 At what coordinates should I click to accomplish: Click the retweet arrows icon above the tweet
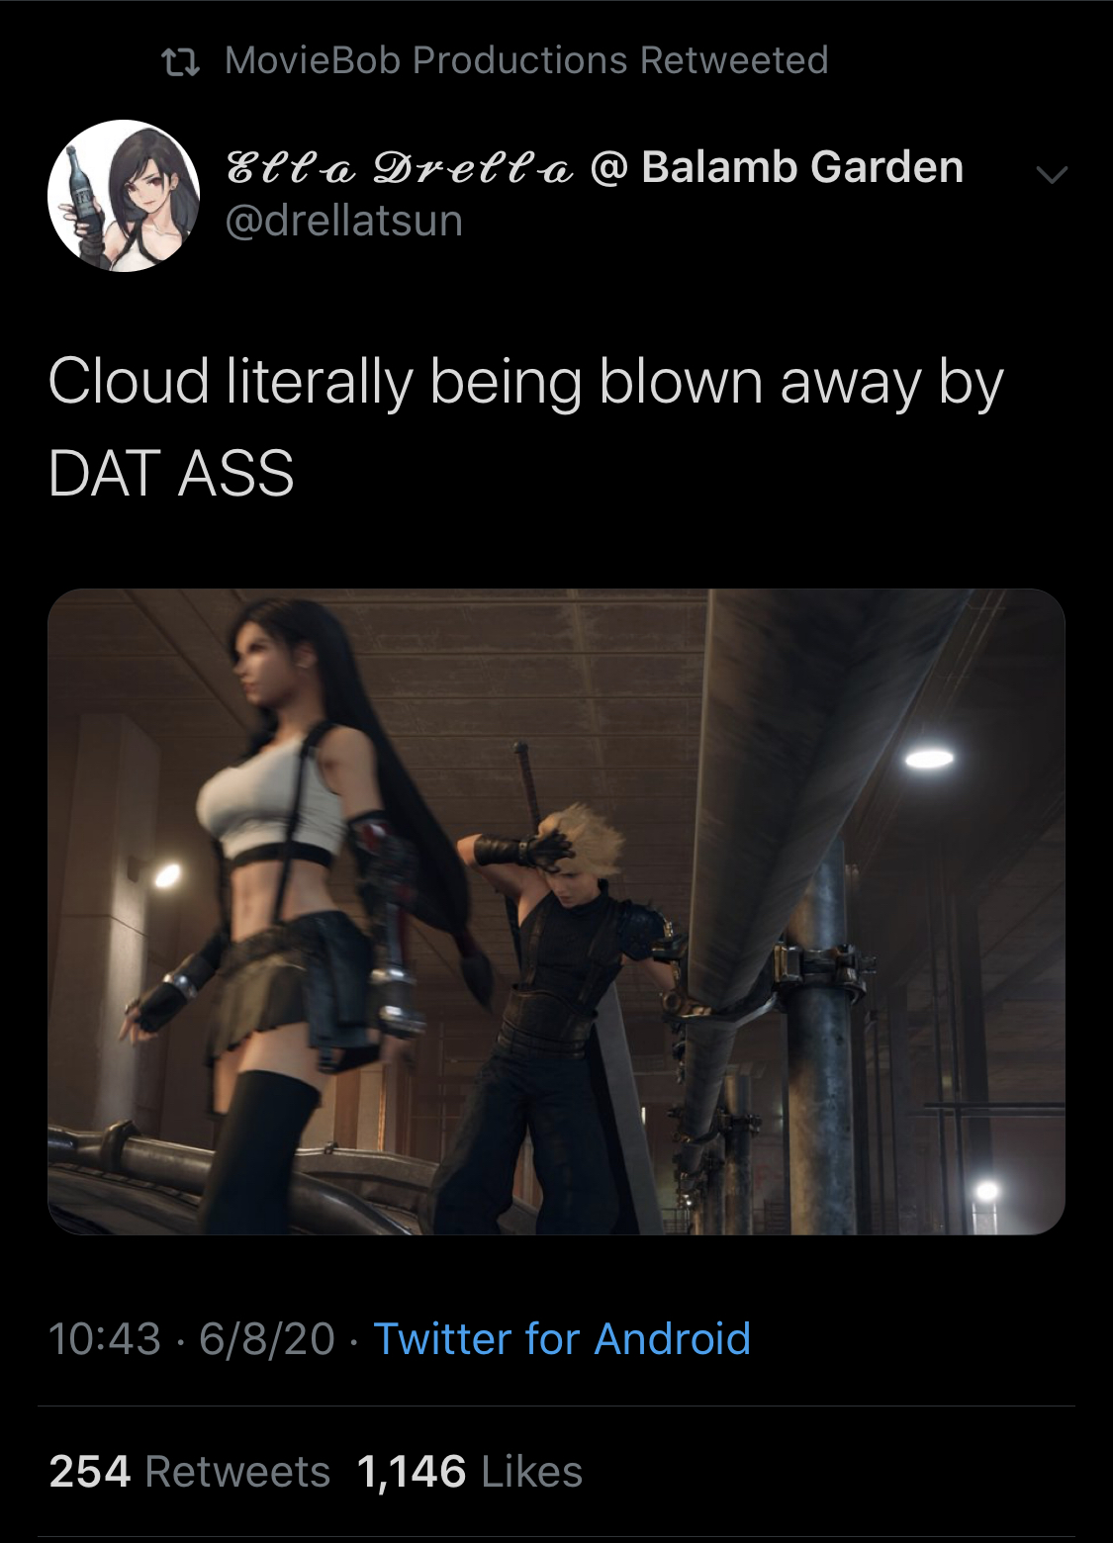(x=181, y=61)
